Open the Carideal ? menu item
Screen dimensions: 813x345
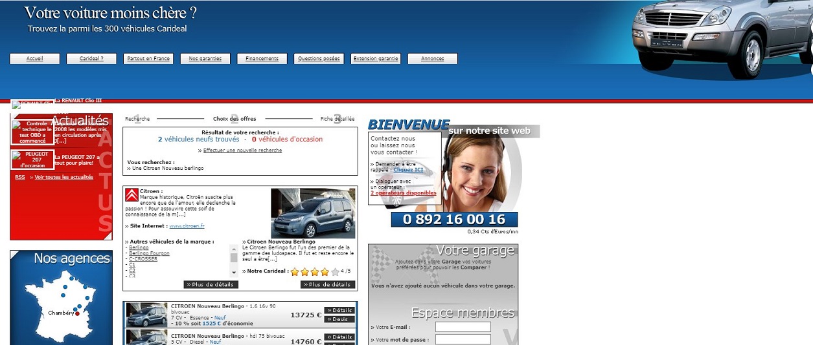click(x=91, y=59)
